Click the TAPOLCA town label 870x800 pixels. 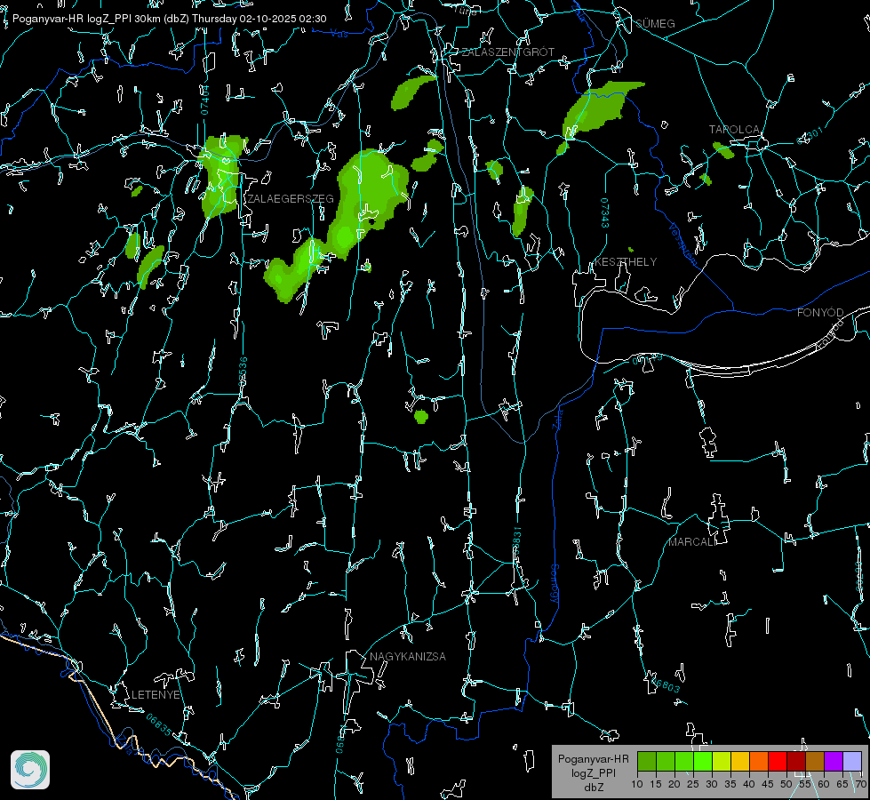pos(735,130)
